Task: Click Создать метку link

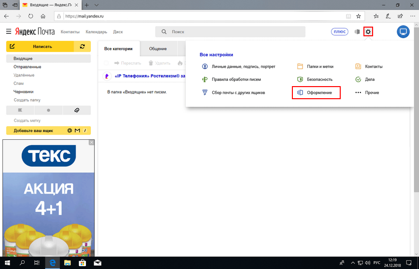Action: tap(27, 120)
